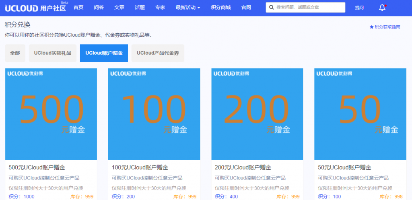
Task: Open the 500元赠金 card image
Action: [x=51, y=114]
